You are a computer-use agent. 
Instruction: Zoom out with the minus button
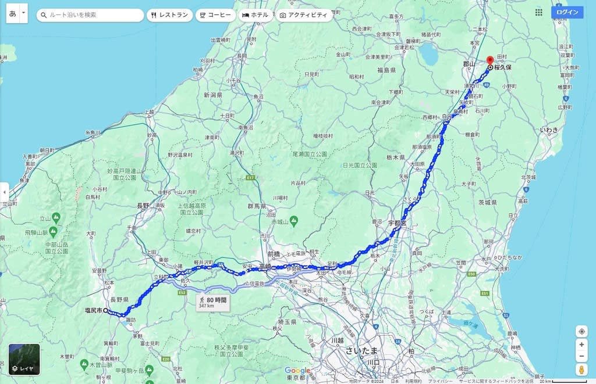point(581,356)
